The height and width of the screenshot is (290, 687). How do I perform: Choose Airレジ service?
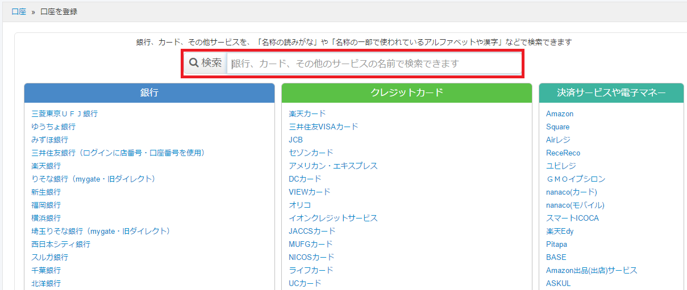558,140
